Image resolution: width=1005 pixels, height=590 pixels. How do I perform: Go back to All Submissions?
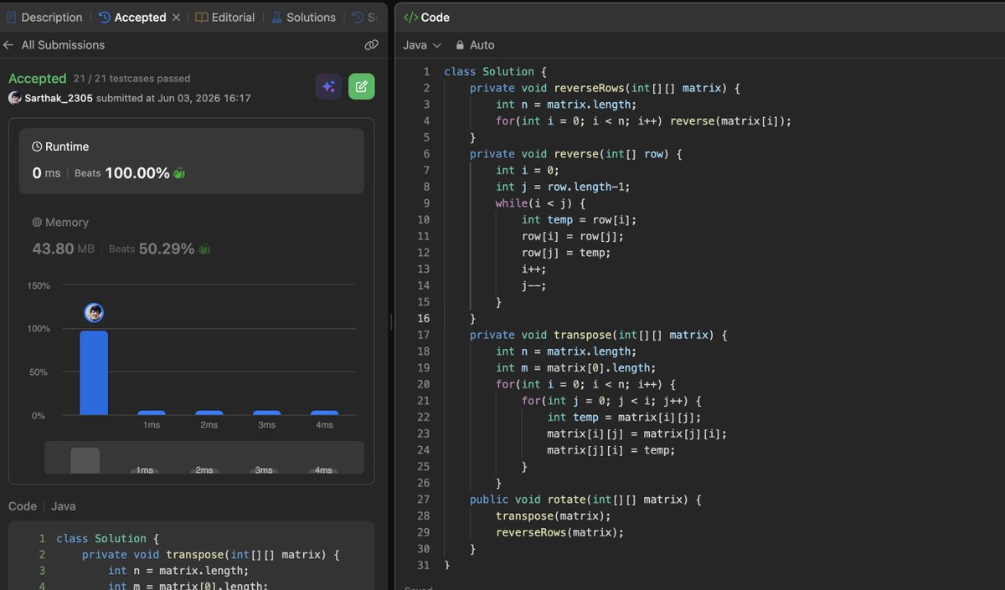[63, 45]
